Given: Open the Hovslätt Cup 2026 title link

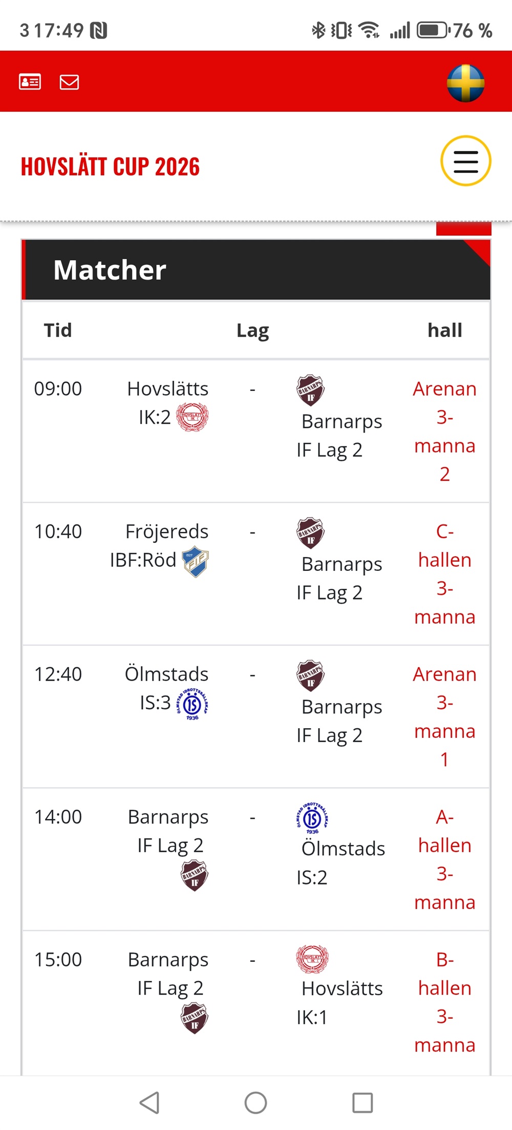Looking at the screenshot, I should (x=110, y=167).
